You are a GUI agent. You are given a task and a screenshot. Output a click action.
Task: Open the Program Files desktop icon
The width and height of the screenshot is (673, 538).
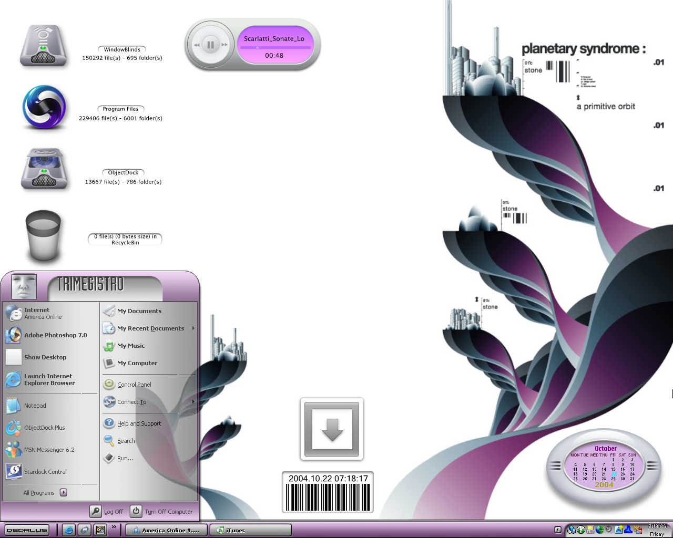coord(44,107)
